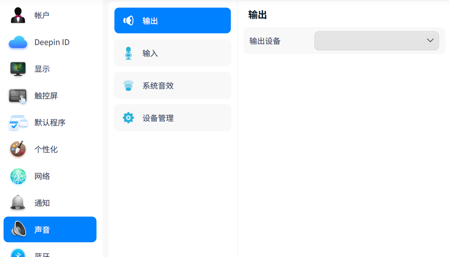Go to 通知 settings
The width and height of the screenshot is (449, 257).
click(50, 203)
